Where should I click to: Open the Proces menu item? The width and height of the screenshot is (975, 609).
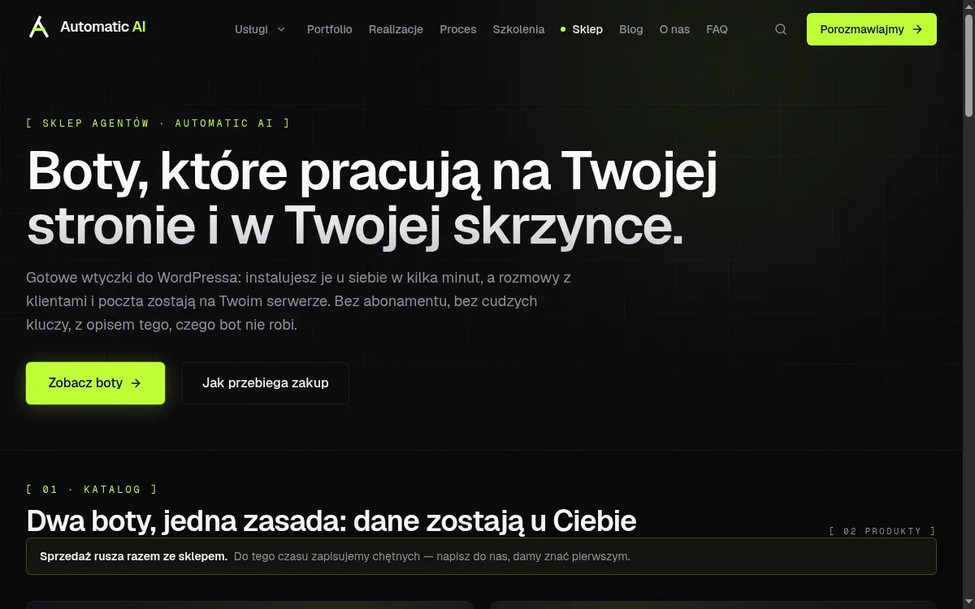click(458, 29)
